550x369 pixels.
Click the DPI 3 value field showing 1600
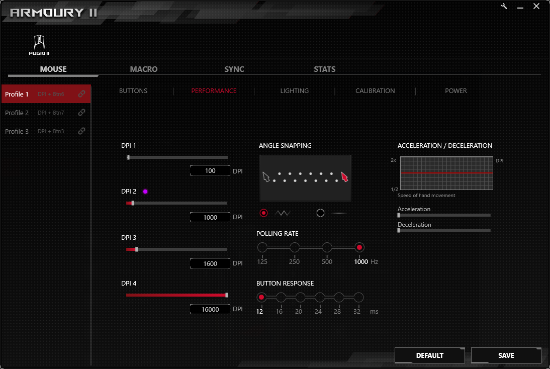tap(210, 263)
